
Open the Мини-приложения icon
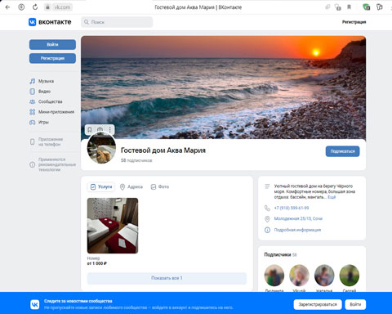(x=33, y=112)
